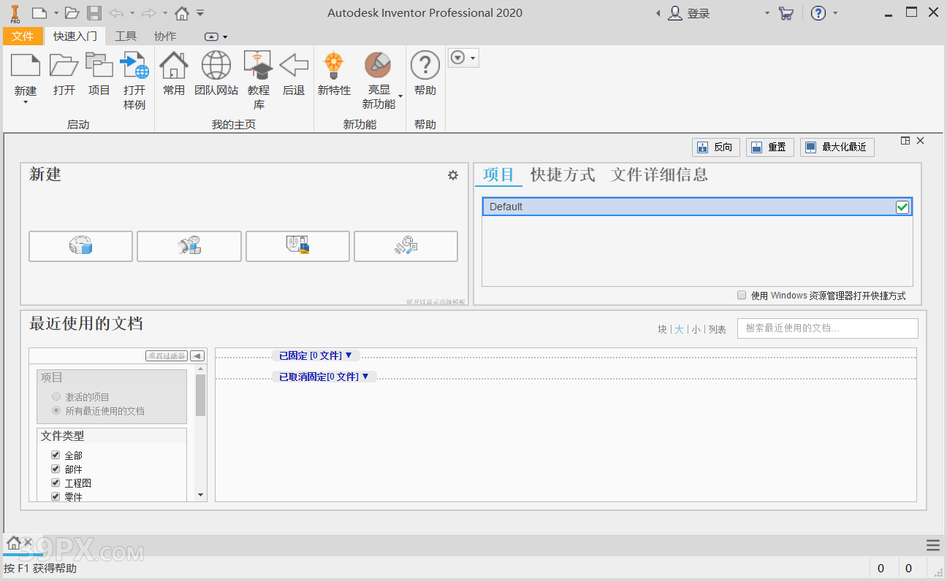The image size is (947, 581).
Task: Click the 登录 sign-in link
Action: coord(698,13)
